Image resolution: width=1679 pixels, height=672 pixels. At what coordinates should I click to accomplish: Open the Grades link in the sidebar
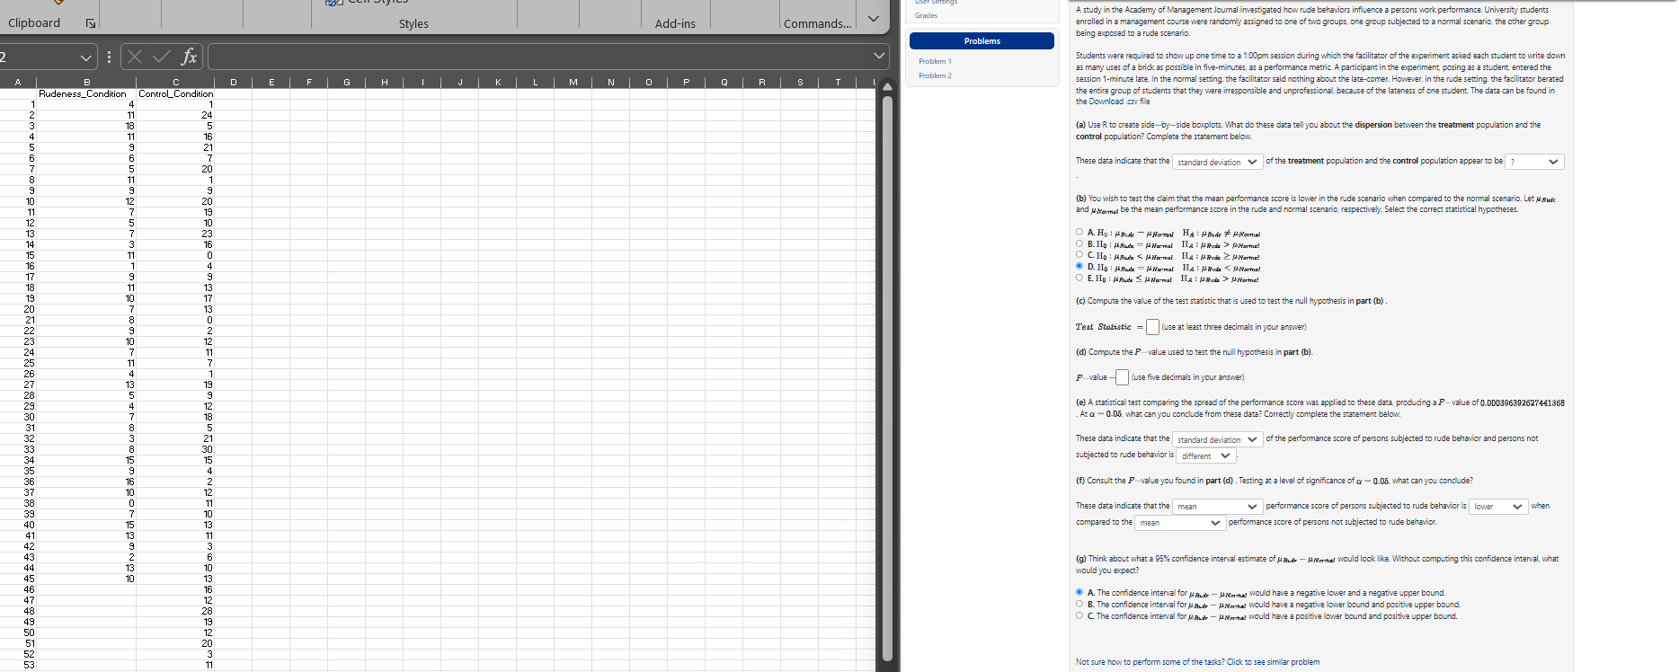click(x=926, y=15)
